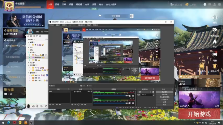The image size is (223, 125).
Task: Expand the 禁止进入 channel
Action: pos(29,63)
